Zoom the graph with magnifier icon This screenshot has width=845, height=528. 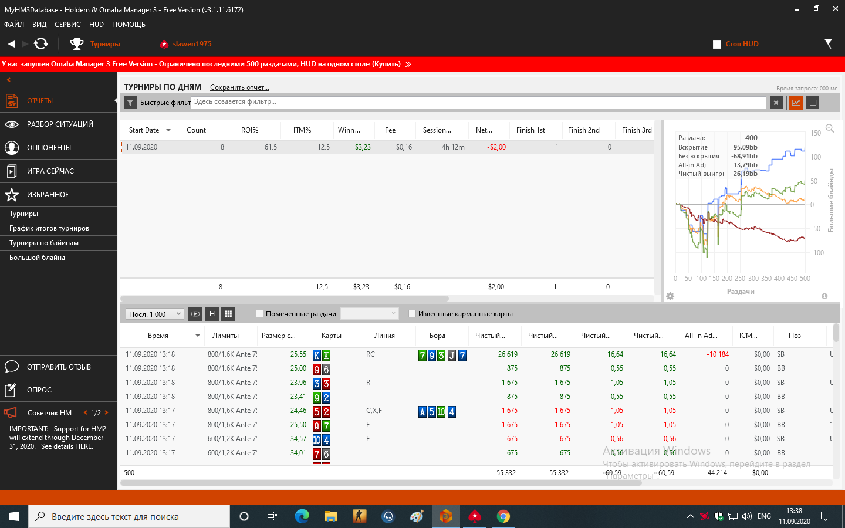click(830, 128)
